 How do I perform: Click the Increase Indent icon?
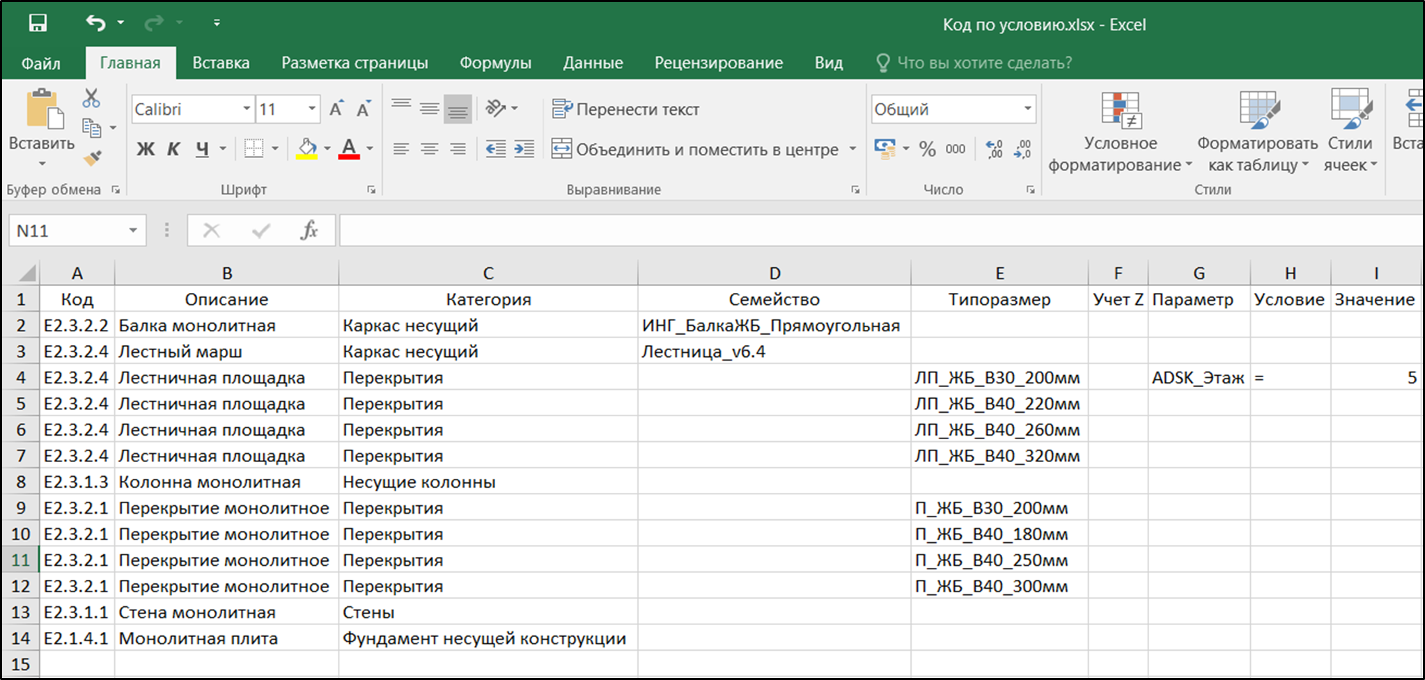click(x=524, y=149)
